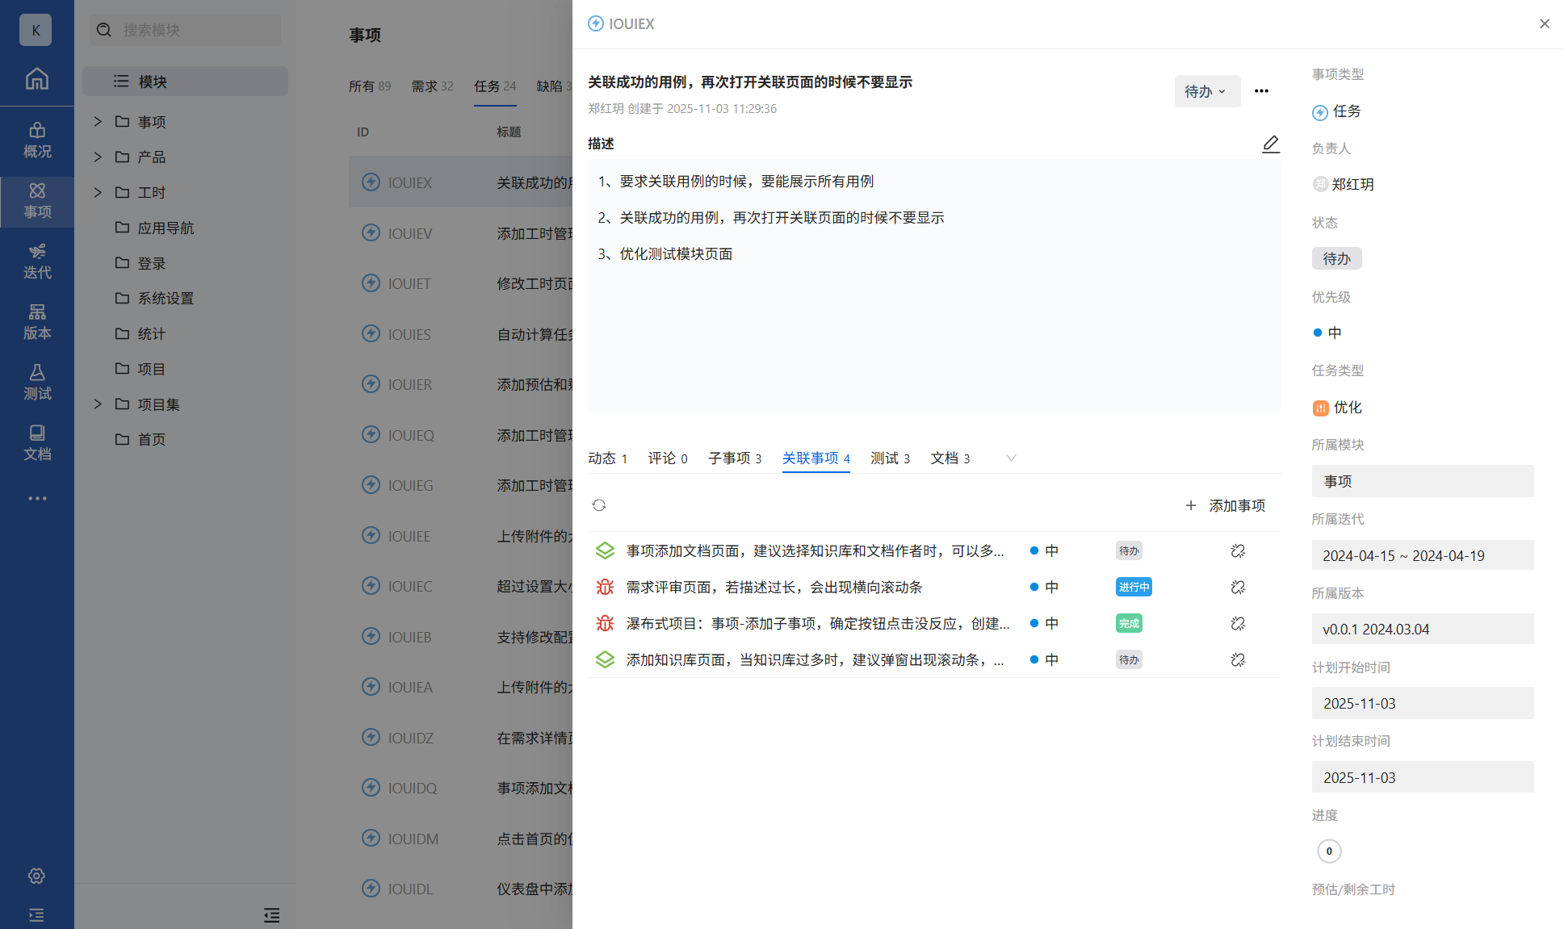Switch to the 评论 tab
The height and width of the screenshot is (929, 1564).
tap(667, 458)
